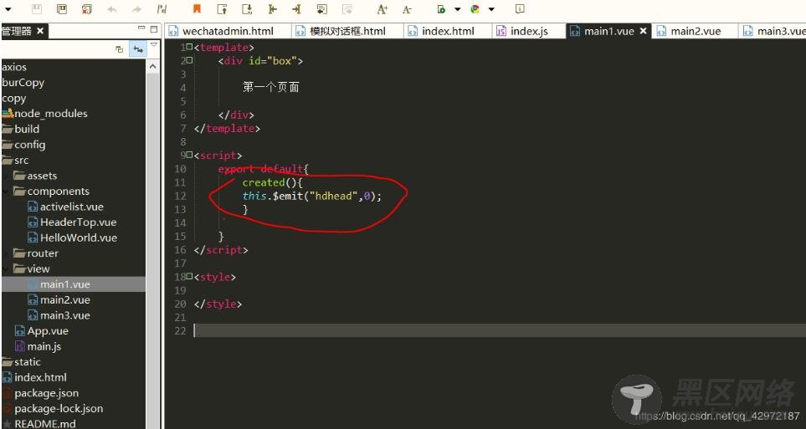Select burCopy project in tree
This screenshot has height=429, width=806.
(23, 82)
